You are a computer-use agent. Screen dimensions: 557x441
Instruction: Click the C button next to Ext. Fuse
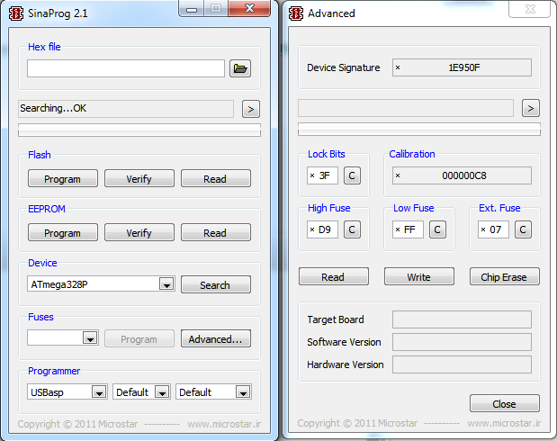point(522,229)
